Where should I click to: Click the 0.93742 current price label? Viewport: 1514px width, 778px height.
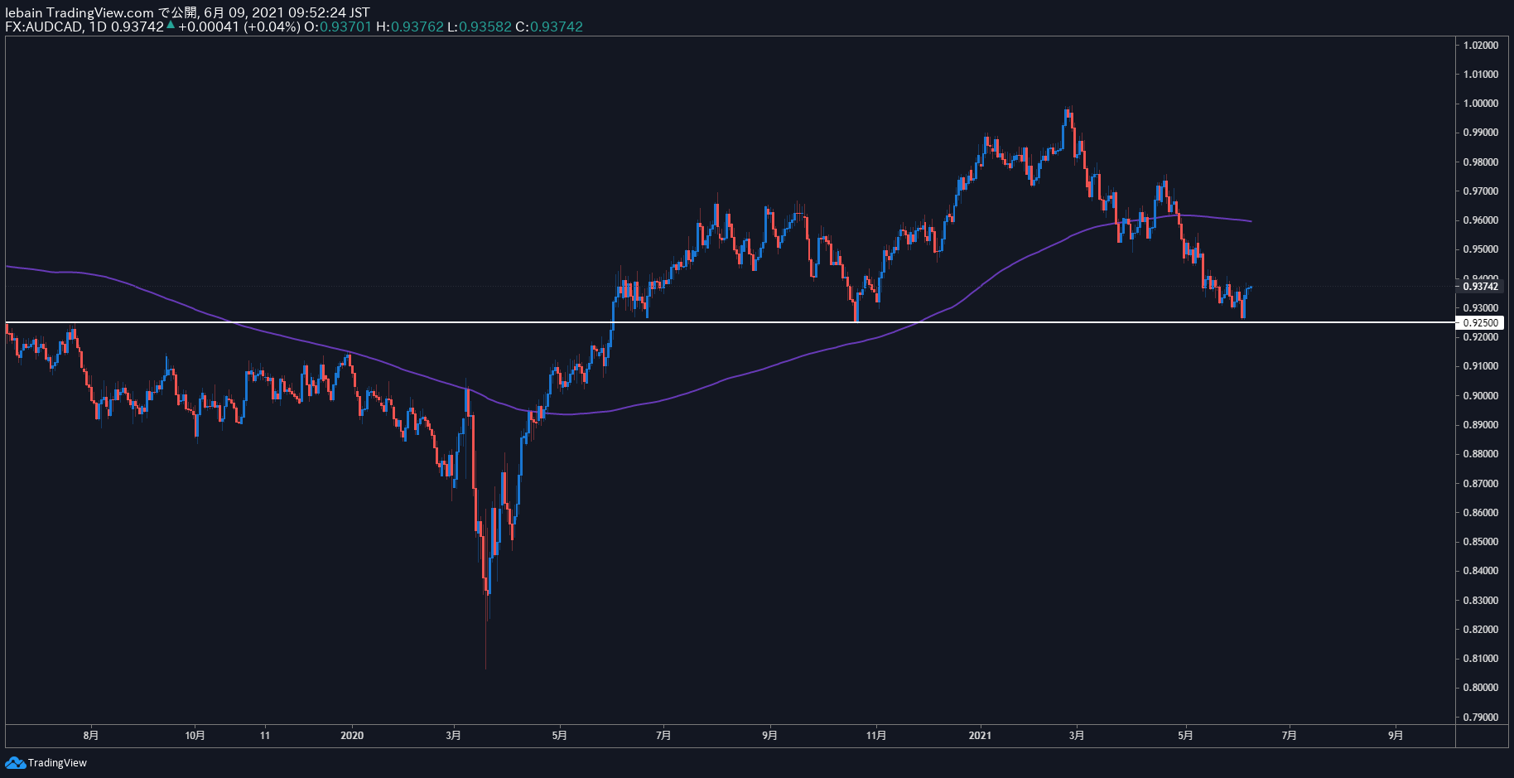pos(1480,287)
